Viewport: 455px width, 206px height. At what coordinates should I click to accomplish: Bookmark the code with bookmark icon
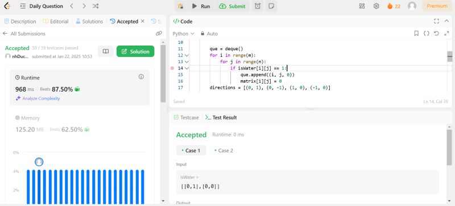(416, 34)
